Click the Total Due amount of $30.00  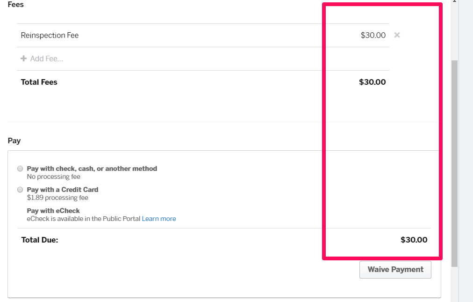coord(414,239)
